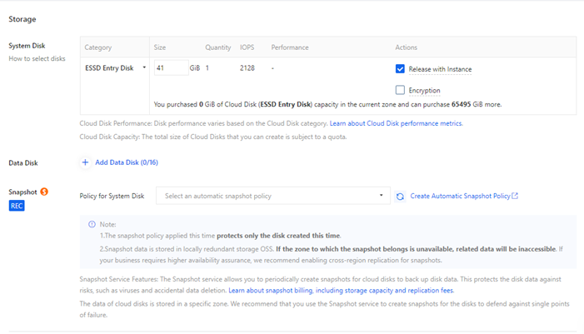Open Learn about snapshot billing link

coord(342,291)
